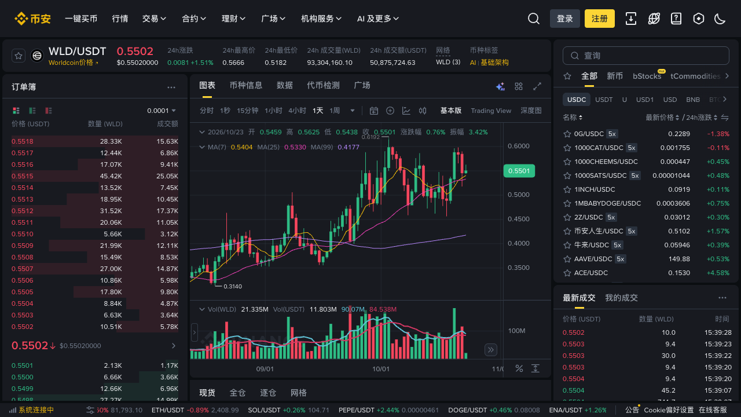Expand the 合约 navigation menu
This screenshot has height=417, width=741.
[194, 19]
